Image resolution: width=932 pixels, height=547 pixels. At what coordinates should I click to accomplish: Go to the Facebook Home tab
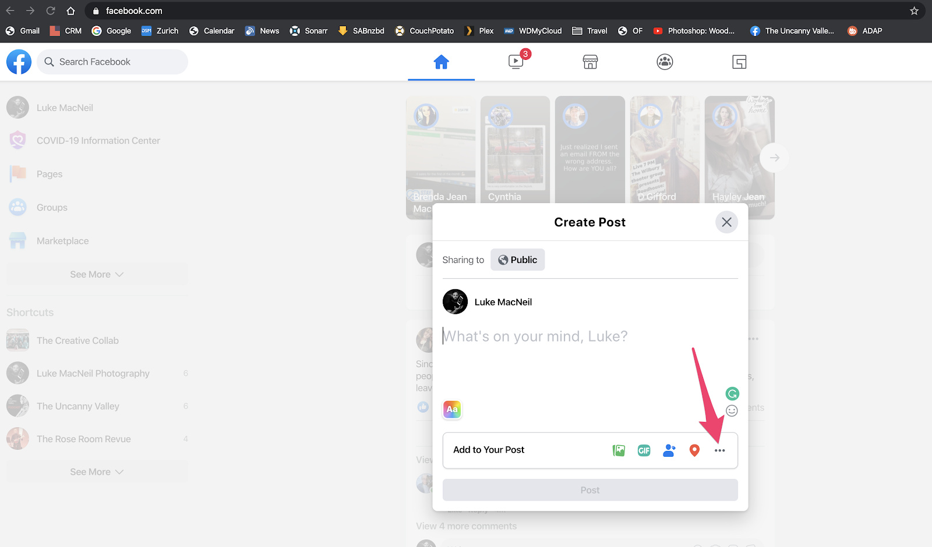click(x=441, y=62)
